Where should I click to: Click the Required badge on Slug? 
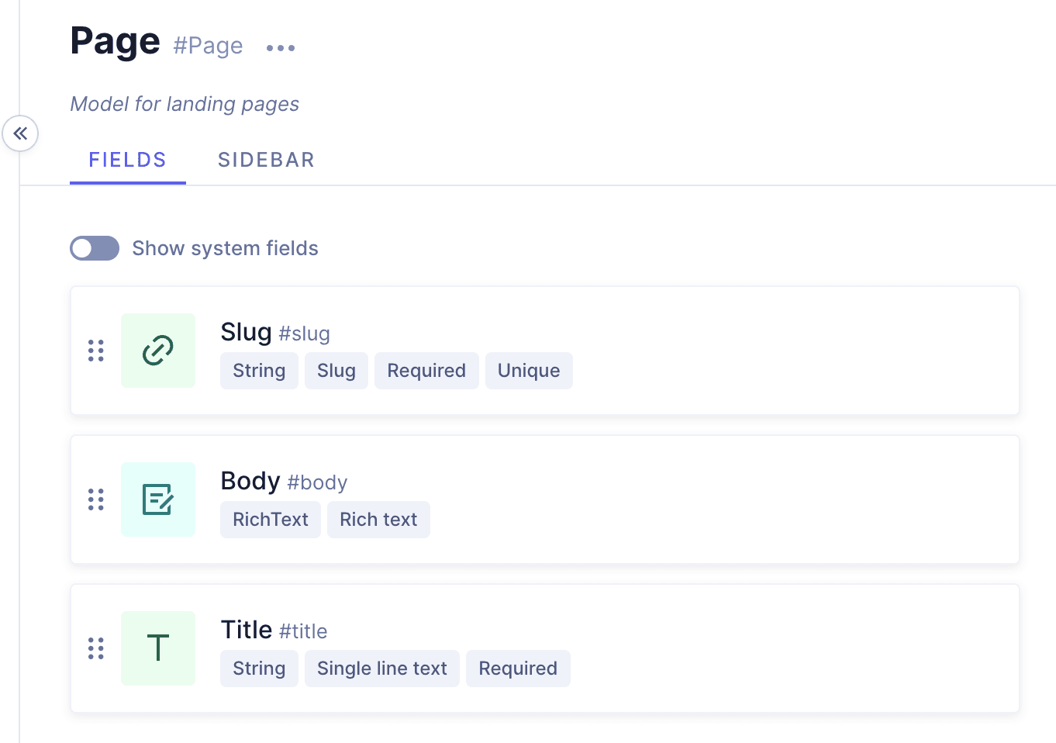426,371
